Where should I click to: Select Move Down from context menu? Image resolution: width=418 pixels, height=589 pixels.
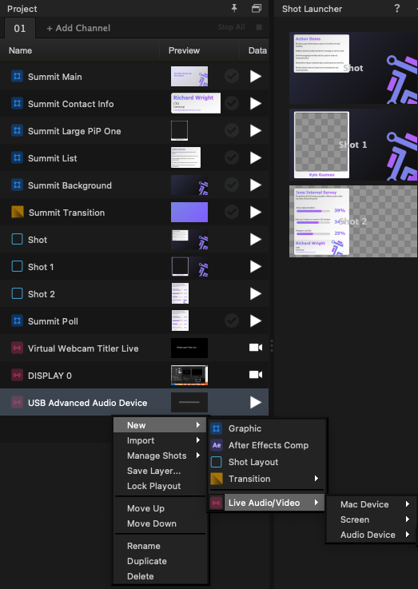pos(161,523)
